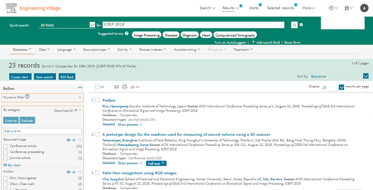Tick the Journal article filter checkbox
Viewport: 373px width, 190px height.
pos(6,158)
